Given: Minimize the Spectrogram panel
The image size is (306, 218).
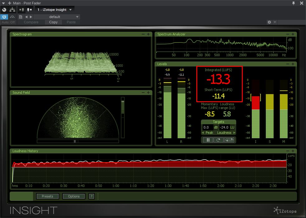Looking at the screenshot, I should 143,34.
